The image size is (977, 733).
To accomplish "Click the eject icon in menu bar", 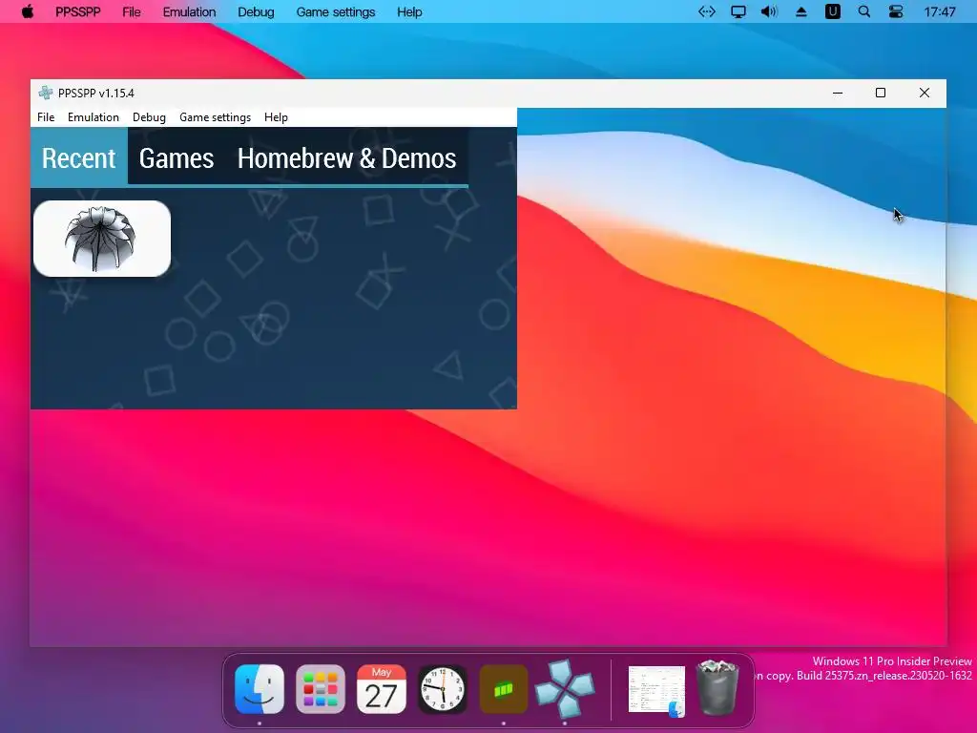I will [x=801, y=11].
